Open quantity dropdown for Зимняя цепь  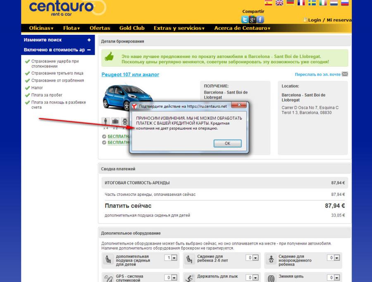(337, 277)
